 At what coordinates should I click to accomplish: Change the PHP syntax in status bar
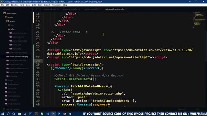click(x=197, y=110)
